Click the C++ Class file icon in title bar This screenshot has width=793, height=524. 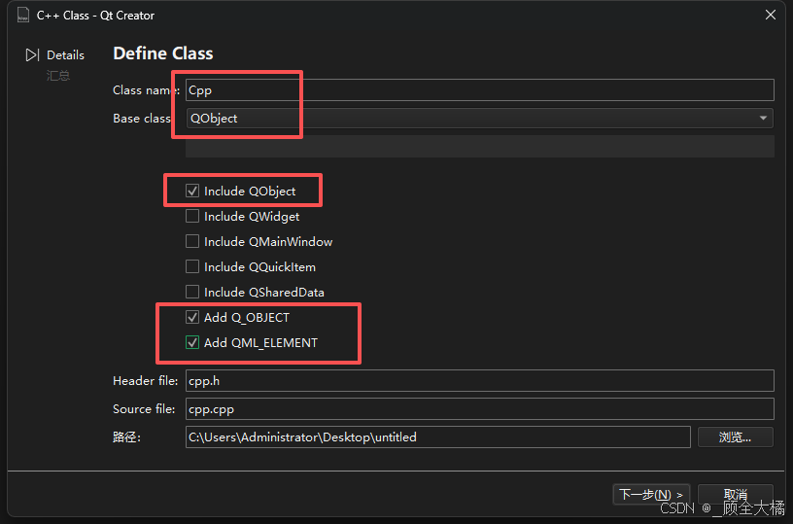click(23, 16)
